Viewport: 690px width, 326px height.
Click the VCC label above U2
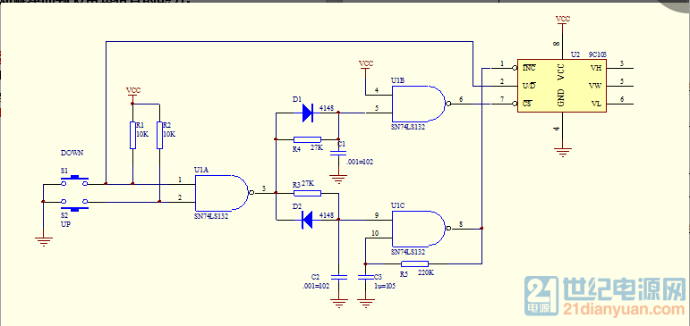tap(562, 20)
